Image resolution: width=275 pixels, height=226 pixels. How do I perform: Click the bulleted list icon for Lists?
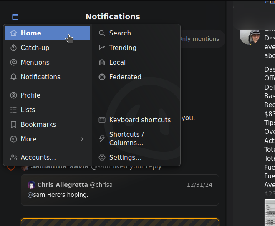[13, 110]
